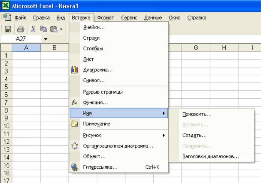261x183 pixels.
Task: Select row 1 header
Action: pyautogui.click(x=6, y=55)
